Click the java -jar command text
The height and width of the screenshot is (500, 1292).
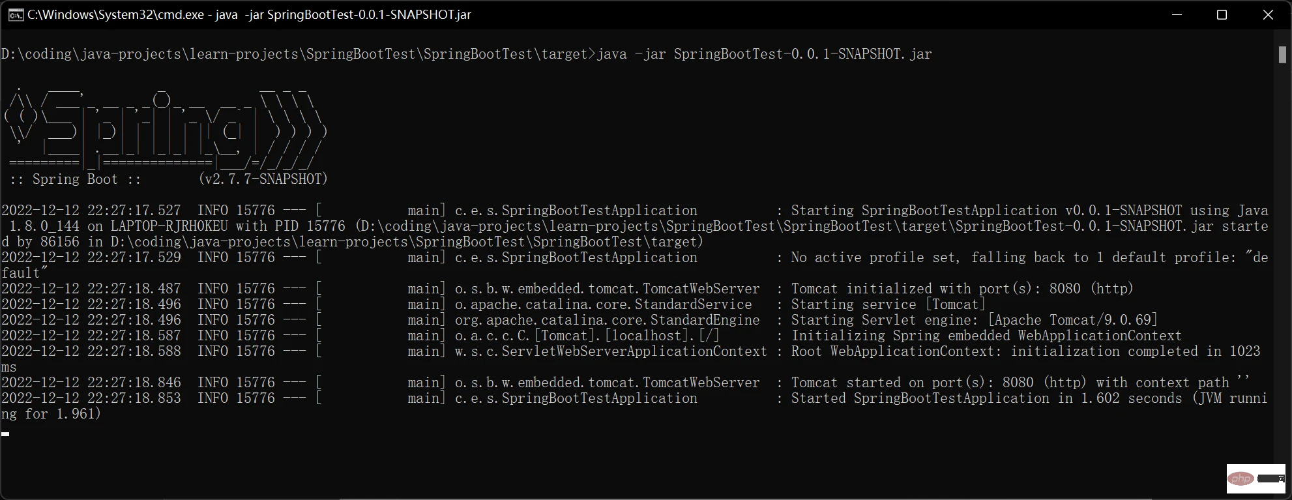(764, 54)
